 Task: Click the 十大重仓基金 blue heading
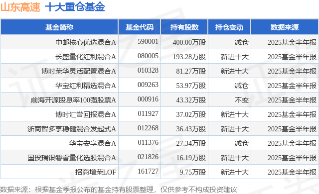coord(75,7)
